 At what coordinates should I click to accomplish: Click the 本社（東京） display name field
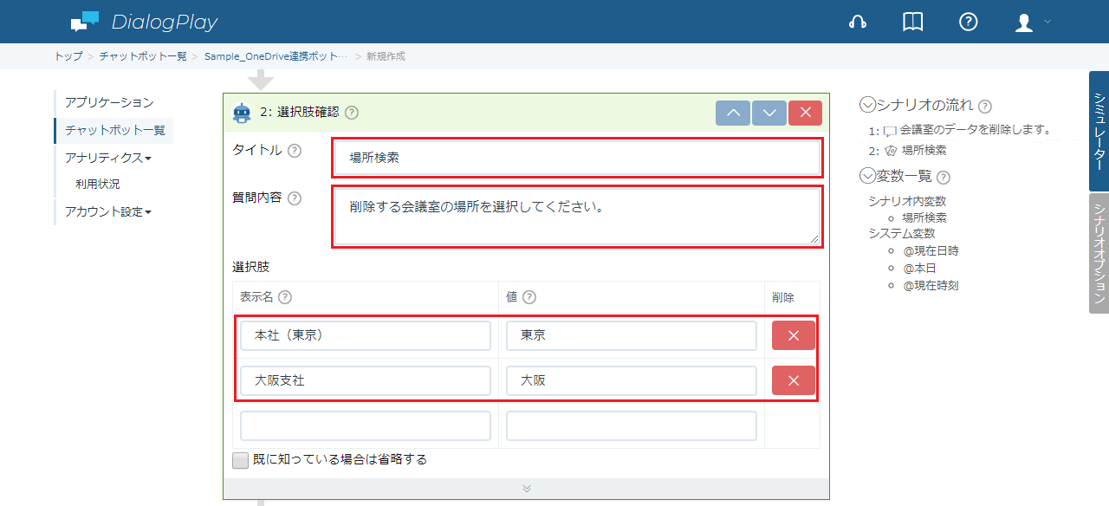tap(366, 335)
